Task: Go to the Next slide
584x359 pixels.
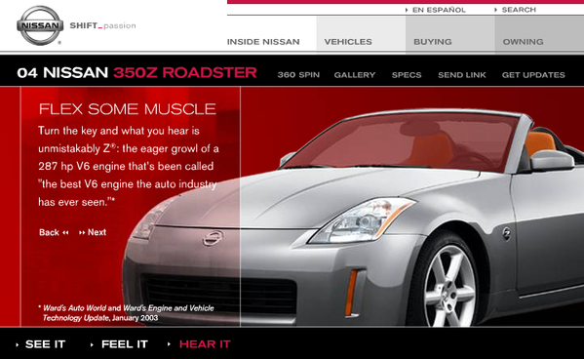Action: [93, 232]
